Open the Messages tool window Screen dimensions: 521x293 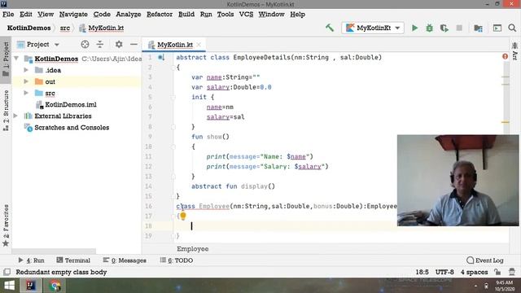(125, 260)
